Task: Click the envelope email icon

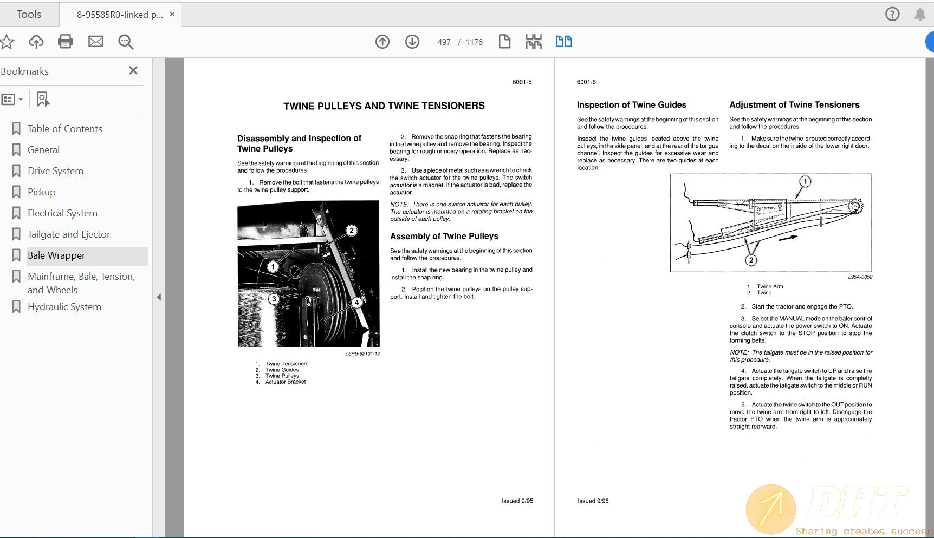Action: point(96,42)
